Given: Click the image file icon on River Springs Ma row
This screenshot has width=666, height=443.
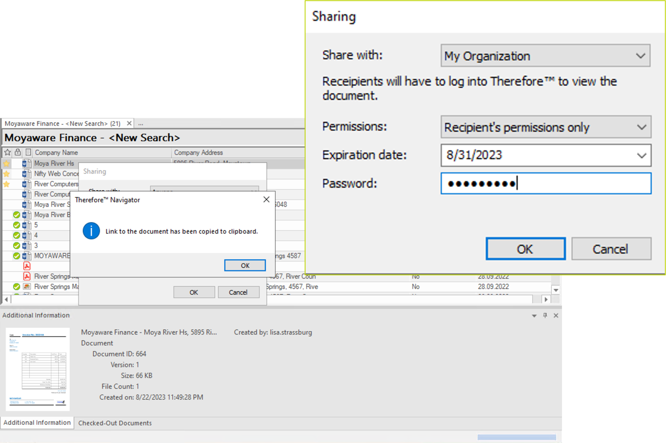Looking at the screenshot, I should pos(26,286).
